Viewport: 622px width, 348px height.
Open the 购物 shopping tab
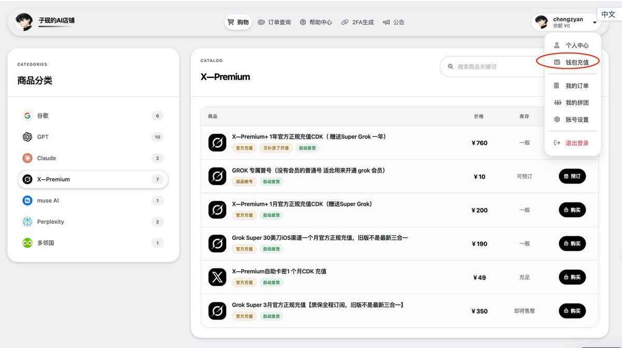(239, 22)
